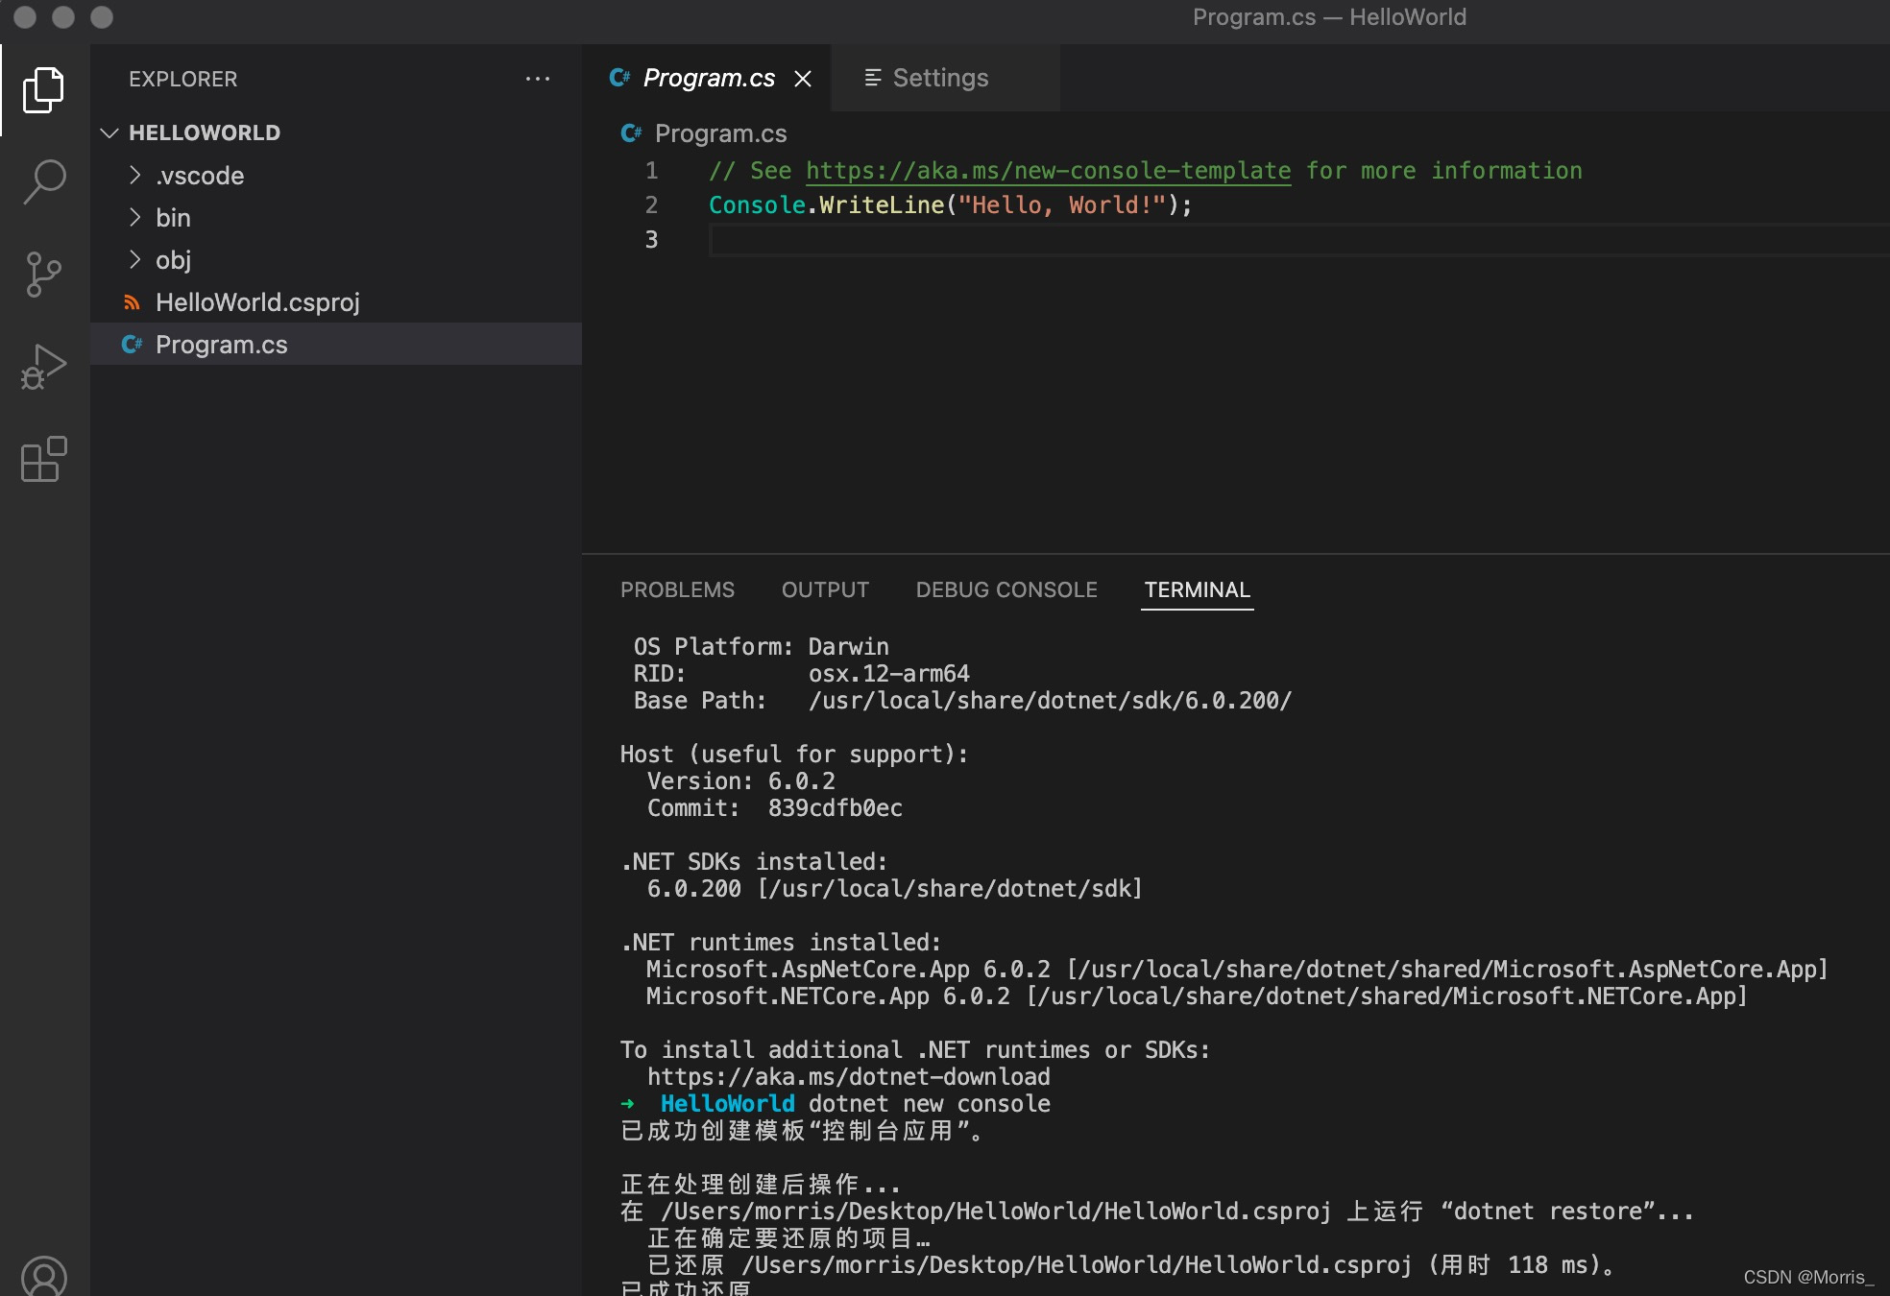
Task: Click the Program.cs breadcrumb label
Action: point(720,133)
